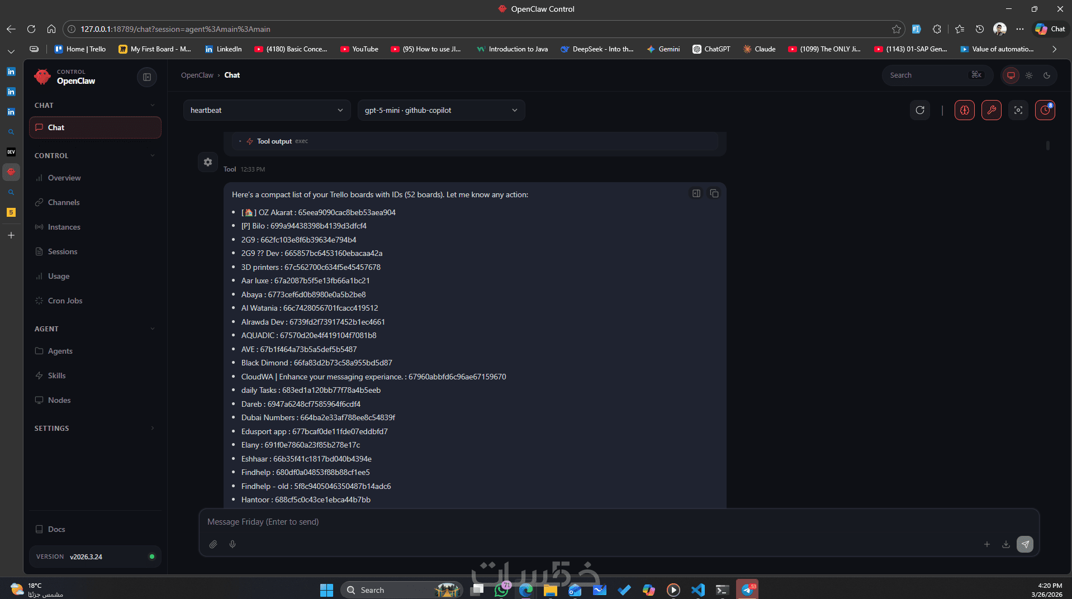Start voice input with microphone icon
The width and height of the screenshot is (1072, 599).
point(233,544)
